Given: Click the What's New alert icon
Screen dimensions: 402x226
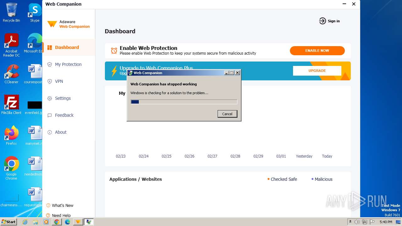Looking at the screenshot, I should tap(48, 205).
